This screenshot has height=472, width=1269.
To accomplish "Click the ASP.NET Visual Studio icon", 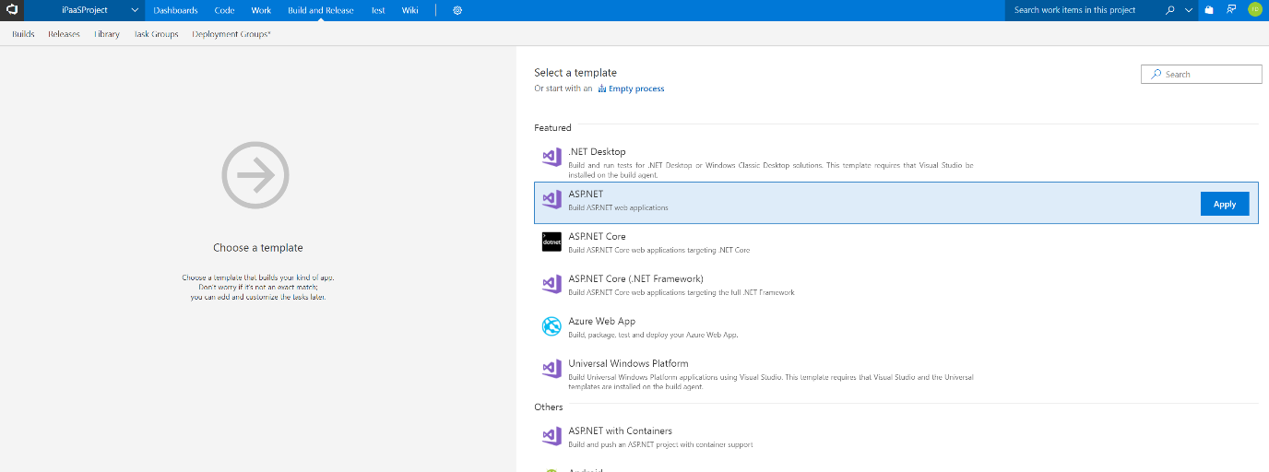I will click(x=551, y=199).
